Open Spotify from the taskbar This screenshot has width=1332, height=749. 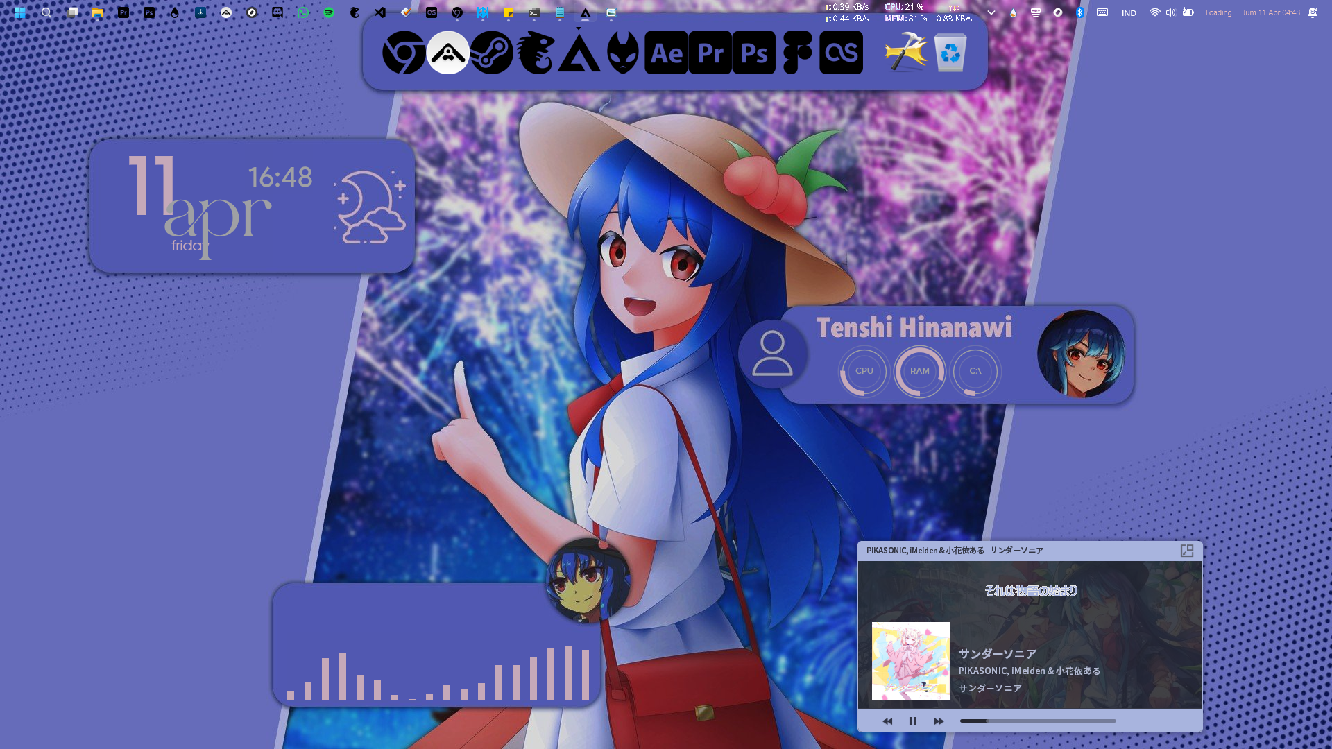[x=329, y=12]
